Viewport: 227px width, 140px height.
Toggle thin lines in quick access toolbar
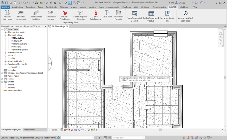(x=70, y=3)
